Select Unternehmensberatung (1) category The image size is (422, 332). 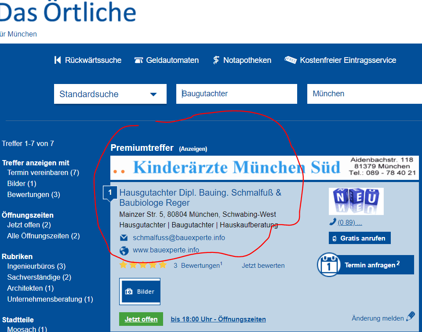click(50, 299)
